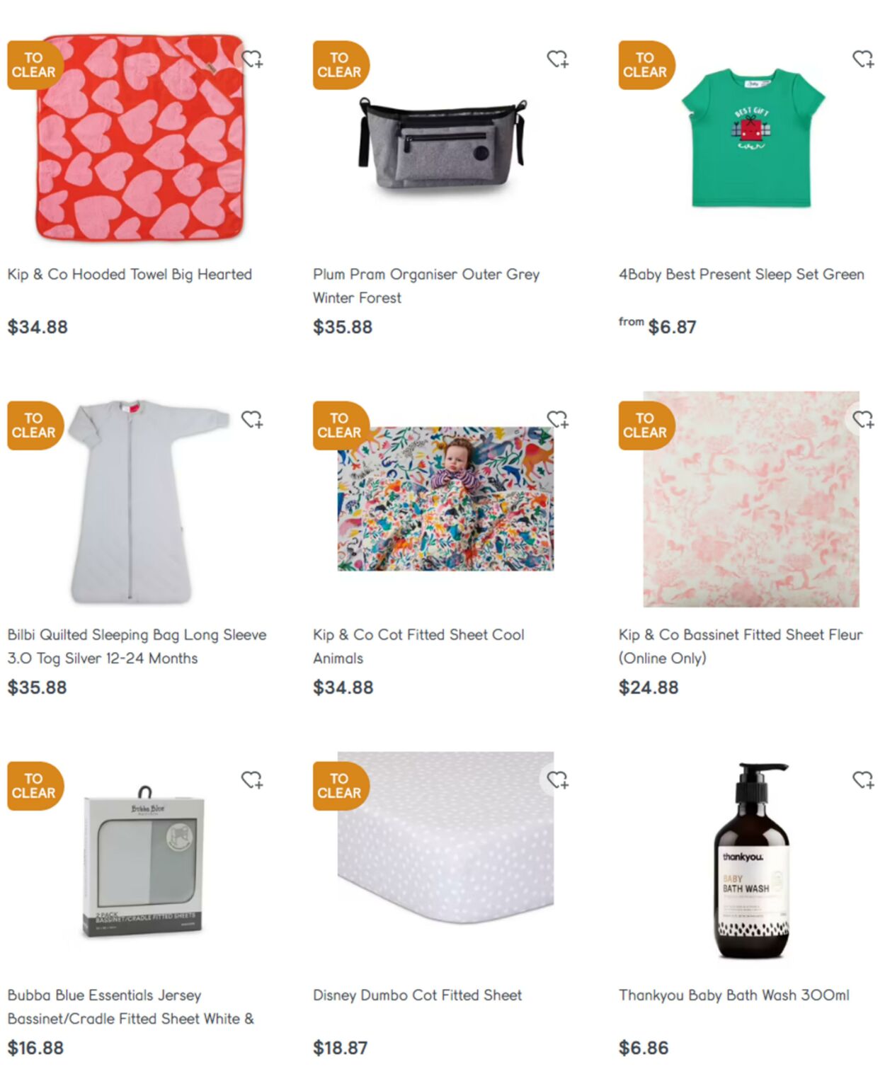The width and height of the screenshot is (885, 1074).
Task: Add Thankyou Baby Bath Wash to wishlist
Action: click(x=863, y=780)
